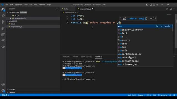The image size is (177, 99).
Task: Open the Accounts menu icon
Action: coord(3,84)
